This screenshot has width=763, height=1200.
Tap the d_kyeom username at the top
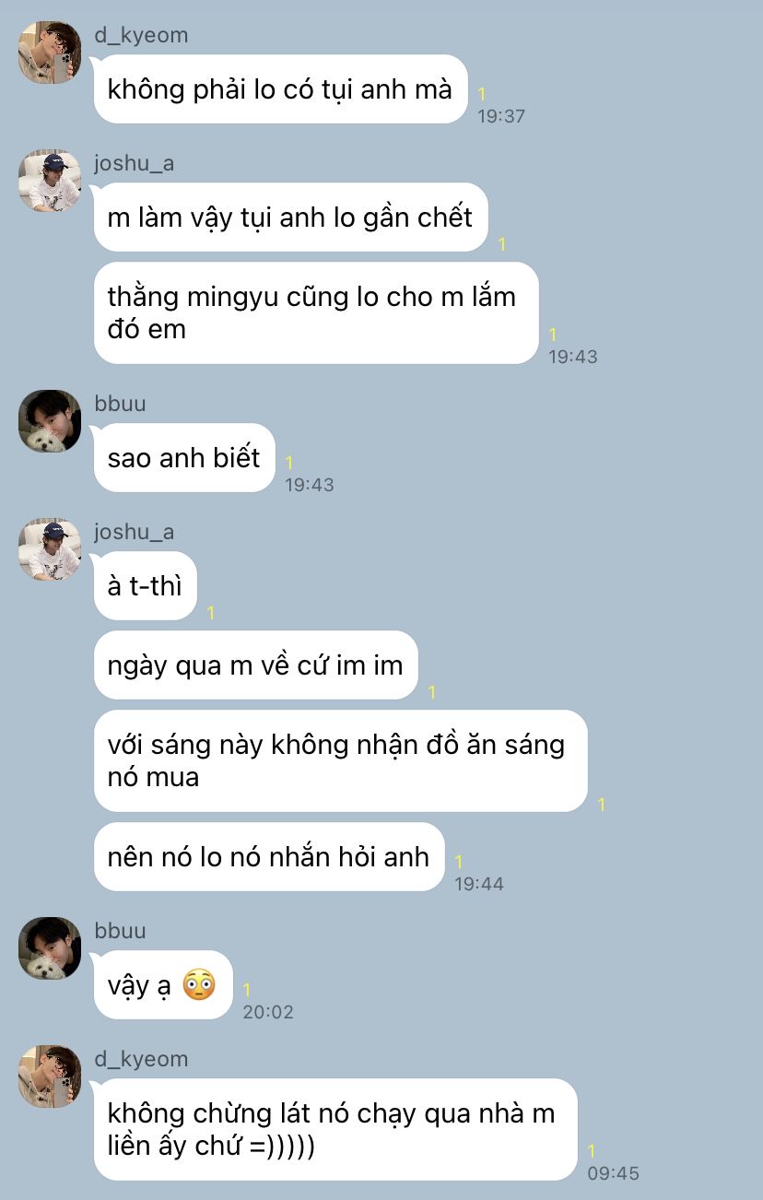pyautogui.click(x=141, y=35)
